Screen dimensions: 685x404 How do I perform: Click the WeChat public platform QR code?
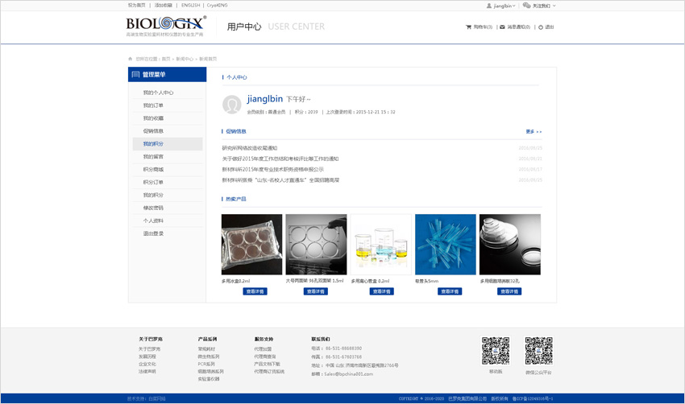tap(538, 351)
